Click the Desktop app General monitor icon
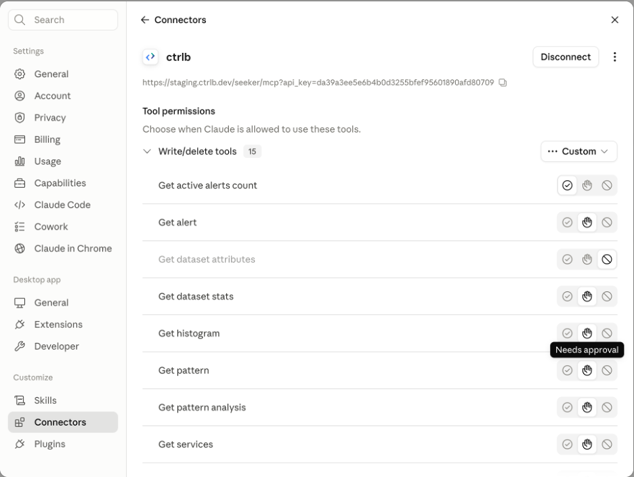The height and width of the screenshot is (477, 634). [x=20, y=303]
